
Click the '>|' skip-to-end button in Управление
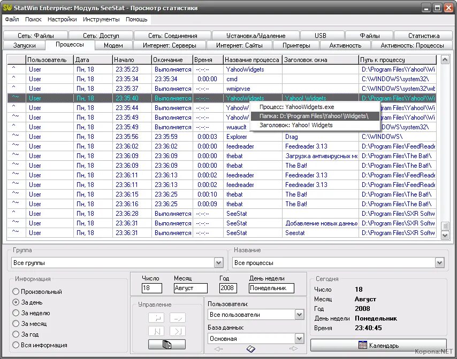coord(178,331)
